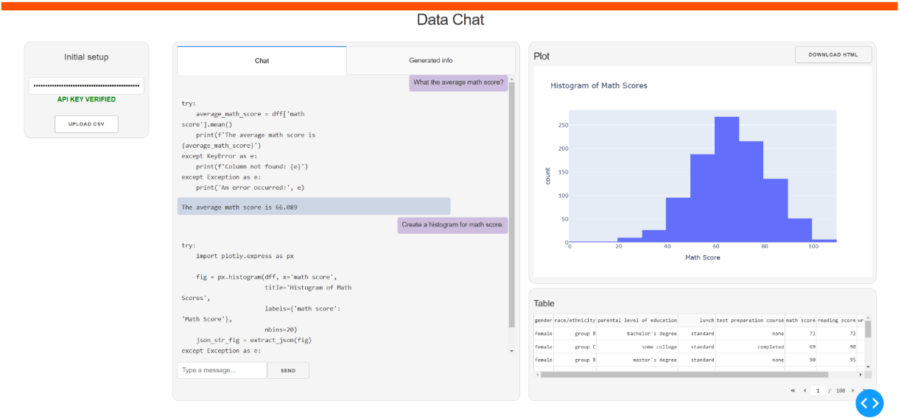The height and width of the screenshot is (420, 901).
Task: Click the blue code toggle floating button
Action: (869, 402)
